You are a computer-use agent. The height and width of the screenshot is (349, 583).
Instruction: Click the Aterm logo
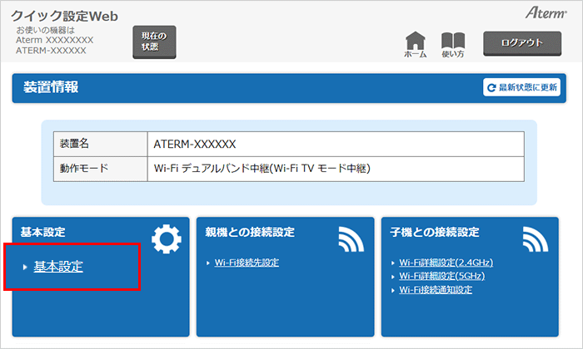(546, 14)
